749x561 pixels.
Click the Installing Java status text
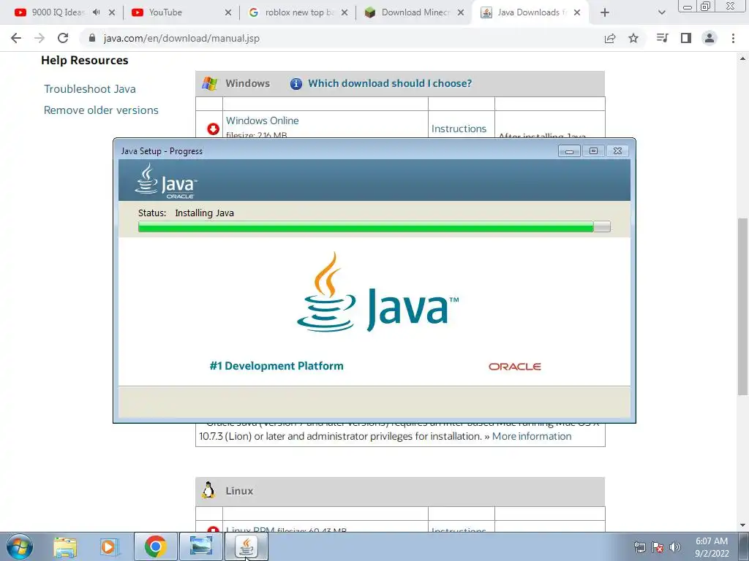(205, 213)
